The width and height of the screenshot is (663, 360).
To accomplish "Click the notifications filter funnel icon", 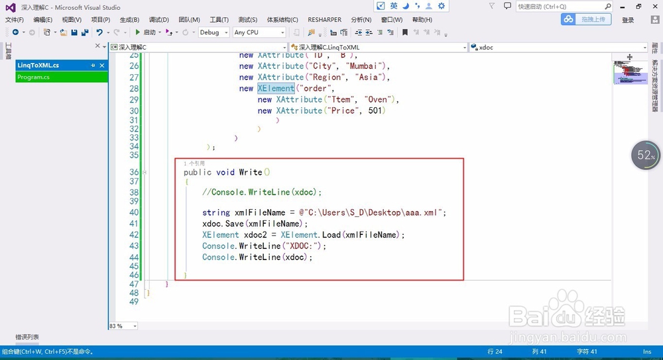I will click(492, 6).
